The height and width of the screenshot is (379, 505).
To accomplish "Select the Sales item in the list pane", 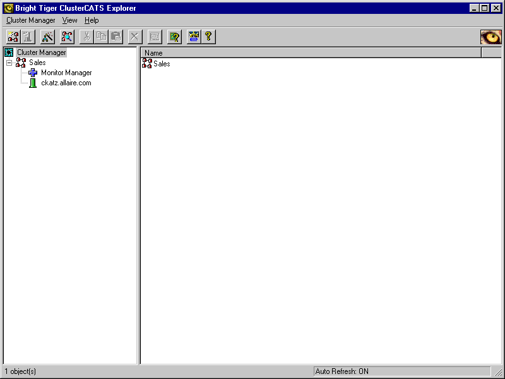I will pos(161,64).
